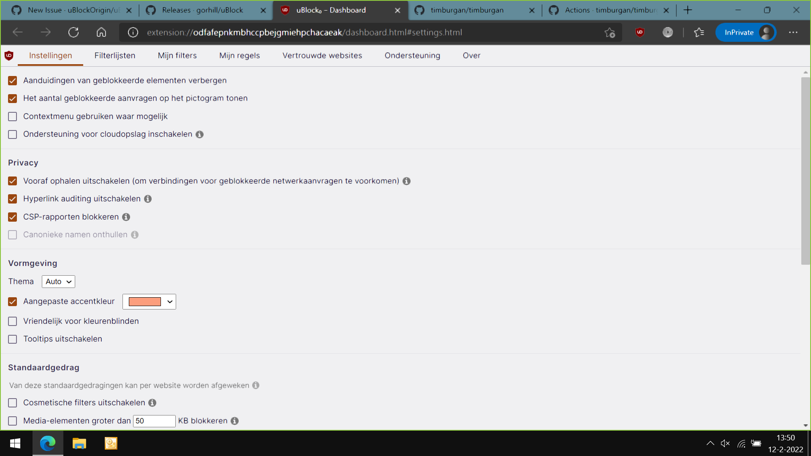Open the browser settings menu (three dots)

coord(794,32)
